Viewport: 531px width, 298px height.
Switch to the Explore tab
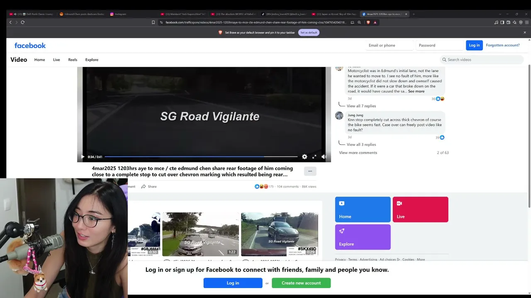tap(92, 60)
